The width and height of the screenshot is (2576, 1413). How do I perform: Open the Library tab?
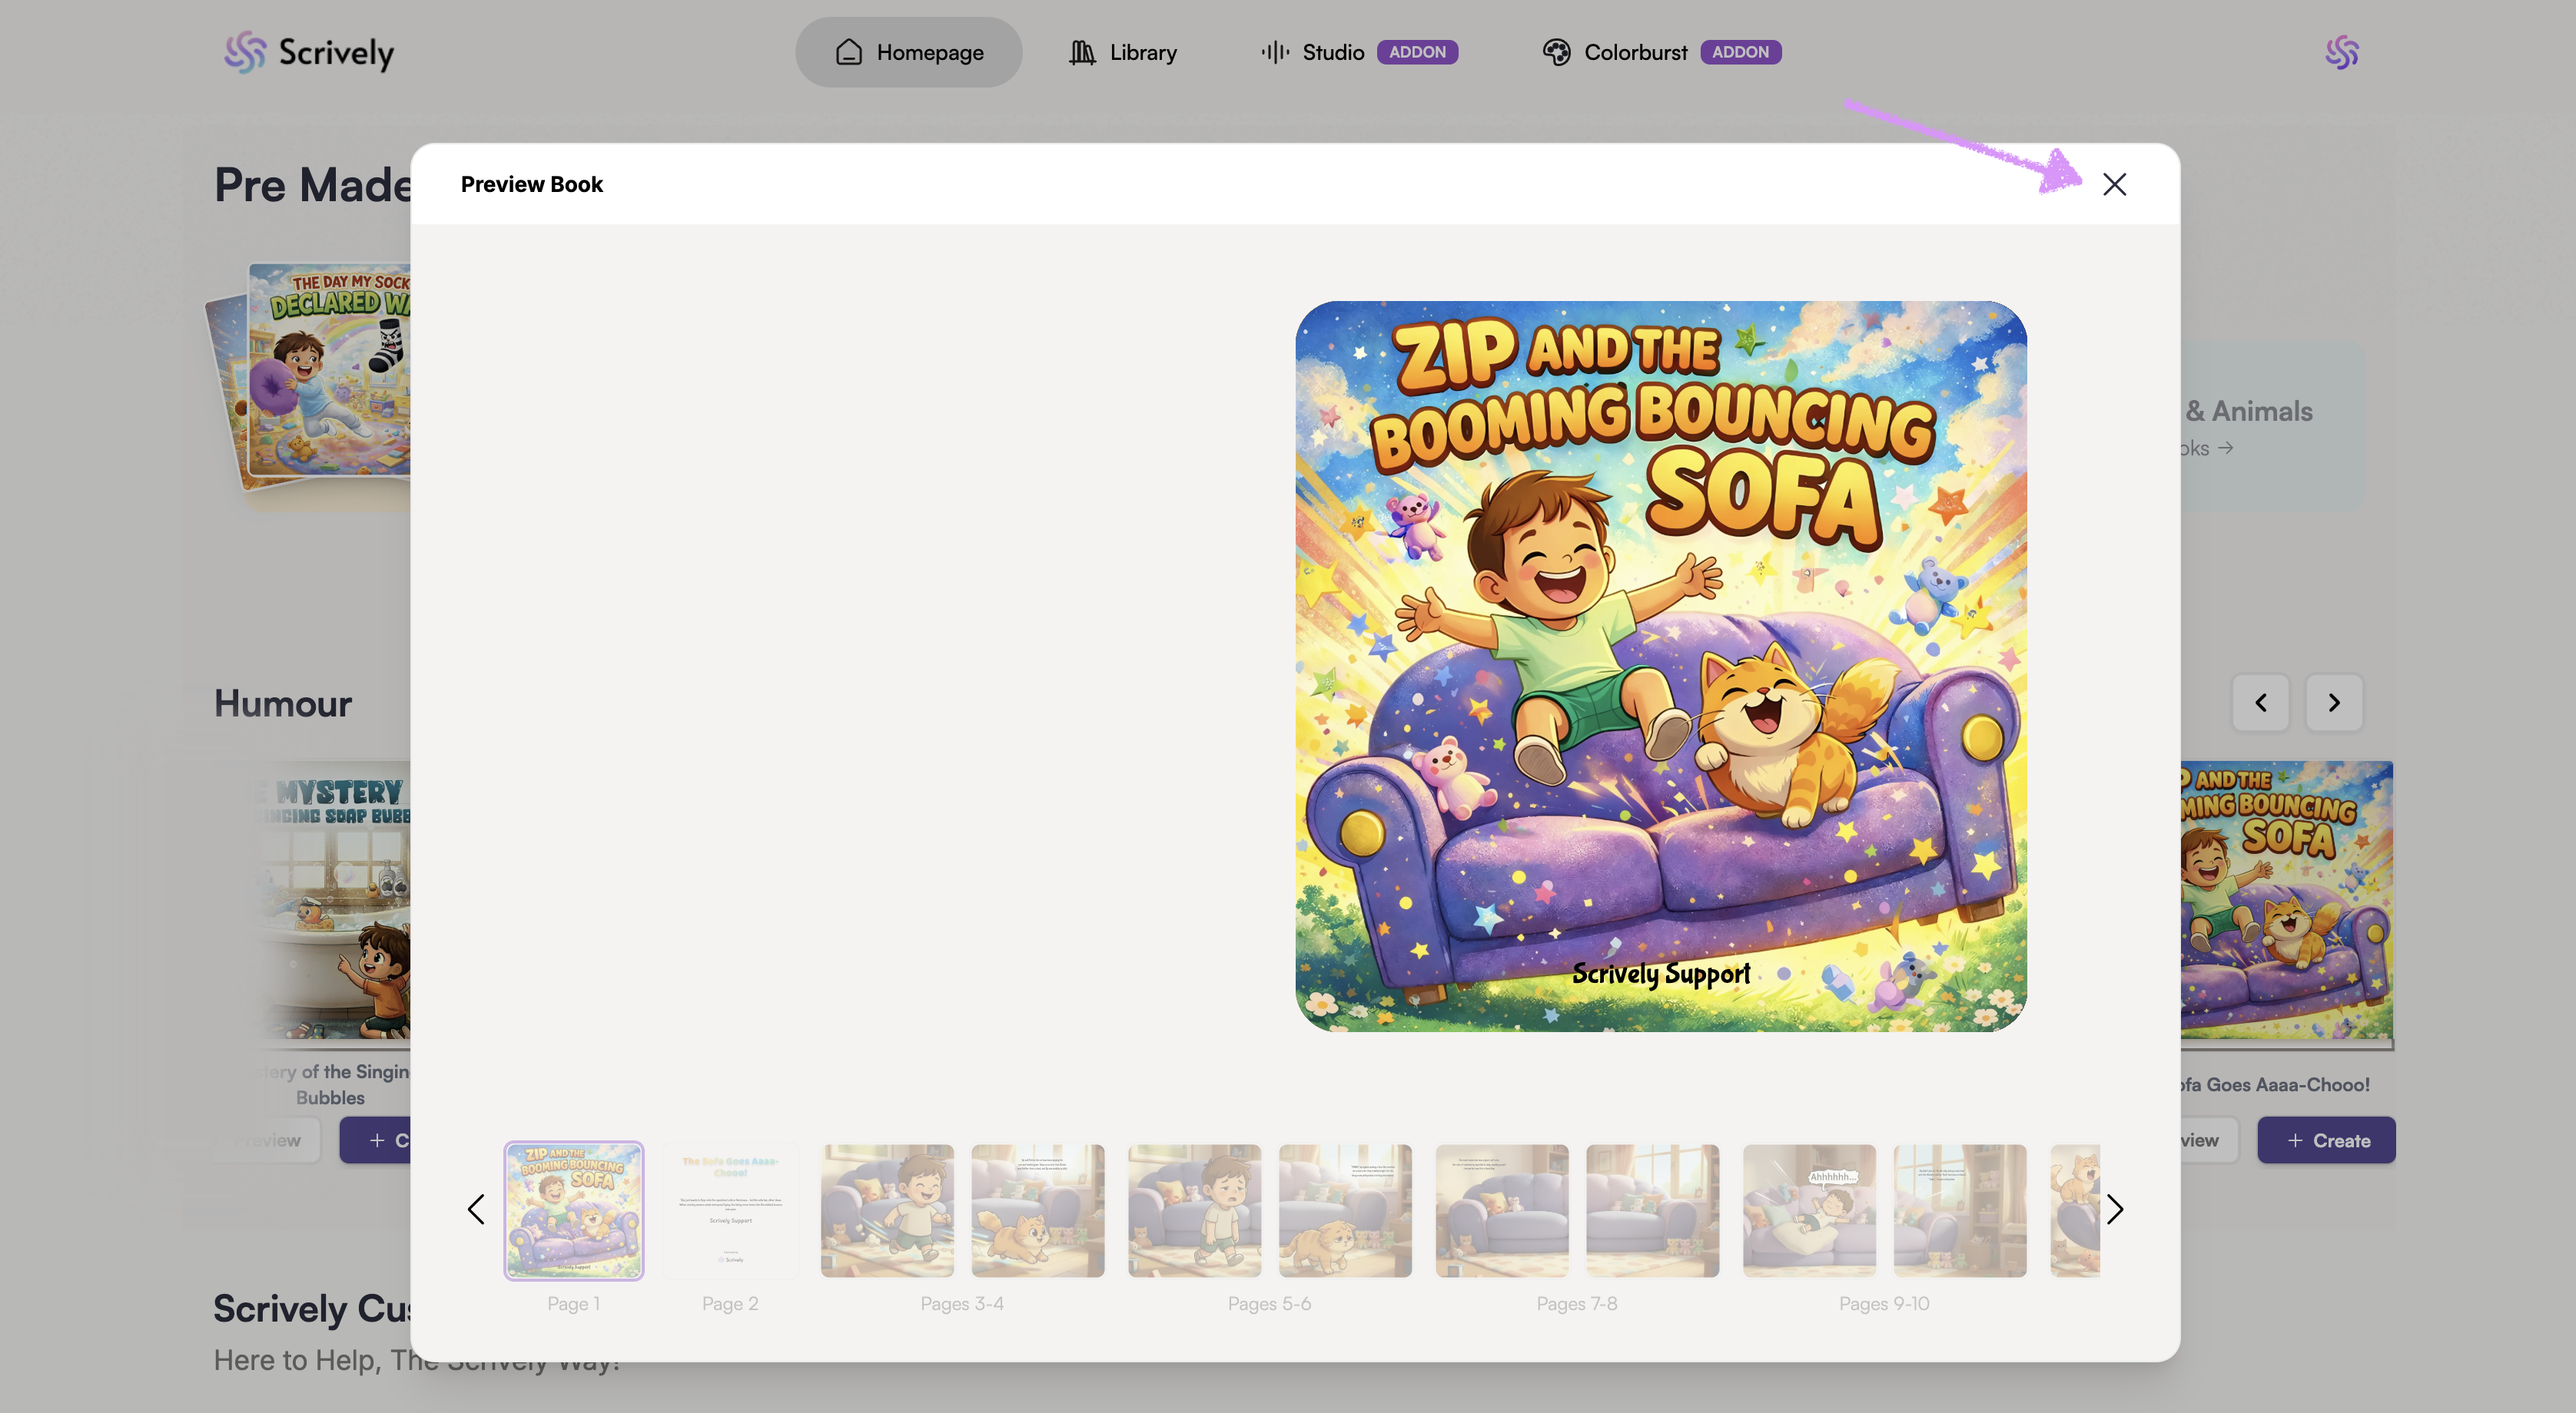pyautogui.click(x=1122, y=52)
